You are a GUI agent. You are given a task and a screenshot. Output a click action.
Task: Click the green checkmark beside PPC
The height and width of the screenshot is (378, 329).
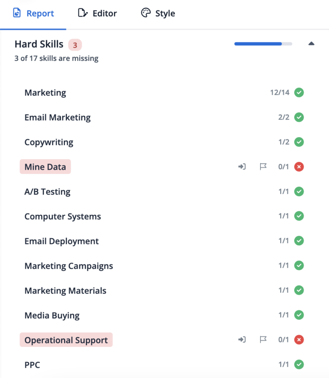click(299, 365)
